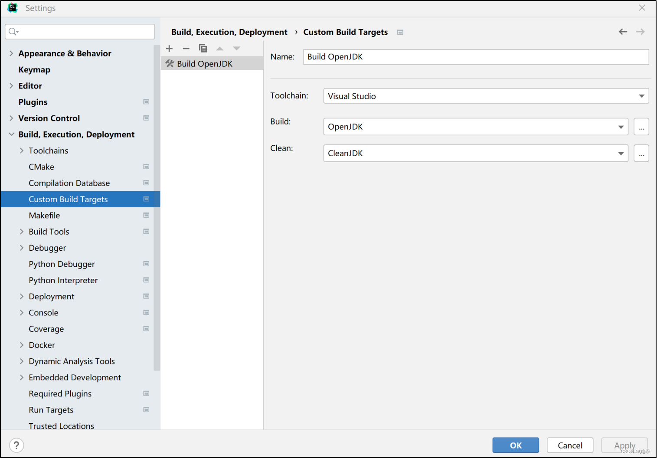Remove the selected build target
This screenshot has height=458, width=657.
(x=186, y=49)
